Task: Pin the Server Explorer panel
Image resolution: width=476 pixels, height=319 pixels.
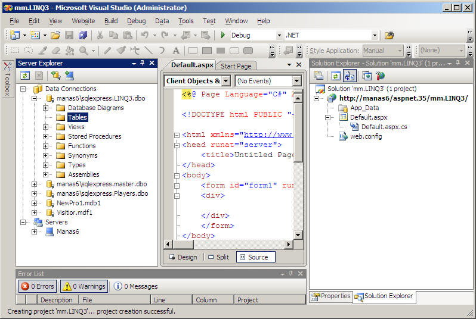Action: (143, 62)
